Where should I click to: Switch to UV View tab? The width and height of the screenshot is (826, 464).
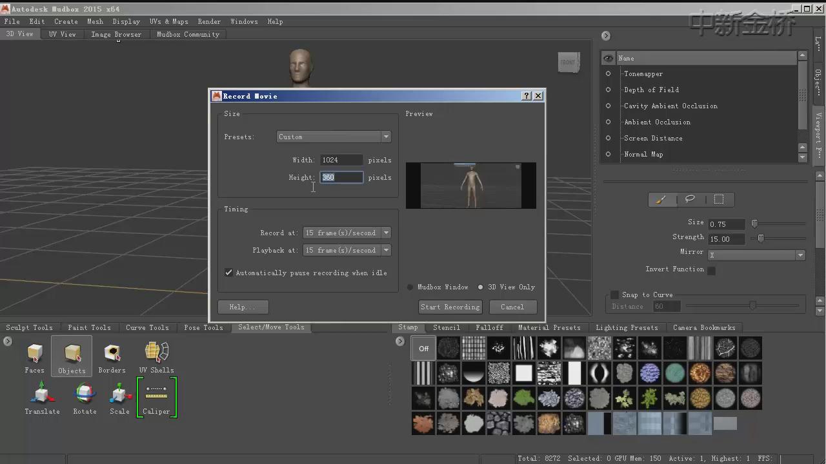pos(62,34)
